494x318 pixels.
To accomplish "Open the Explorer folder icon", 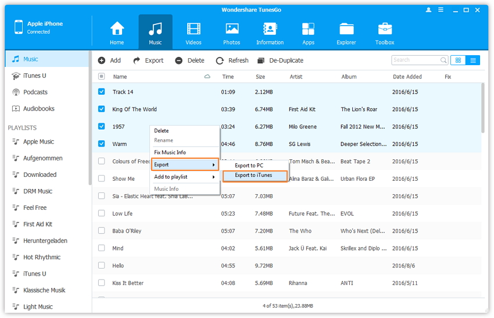I will click(x=346, y=32).
